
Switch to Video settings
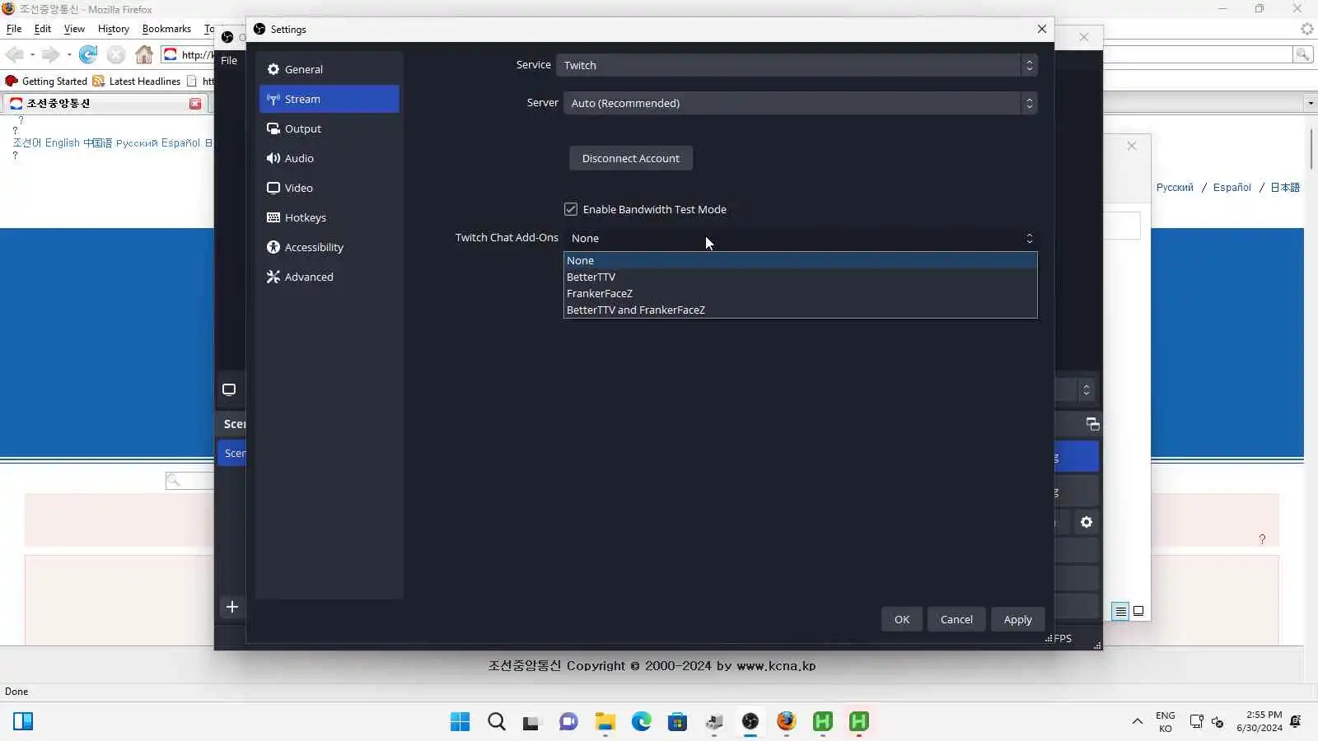329,188
